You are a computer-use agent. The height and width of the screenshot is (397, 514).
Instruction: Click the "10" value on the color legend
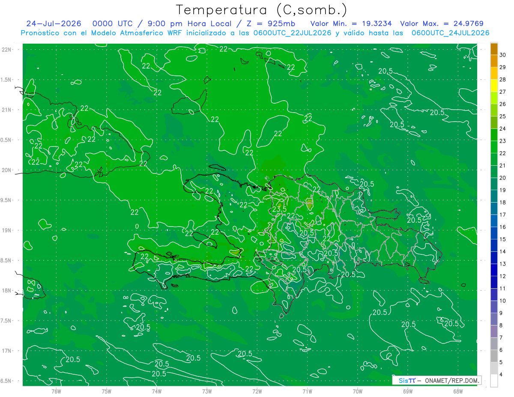503,301
